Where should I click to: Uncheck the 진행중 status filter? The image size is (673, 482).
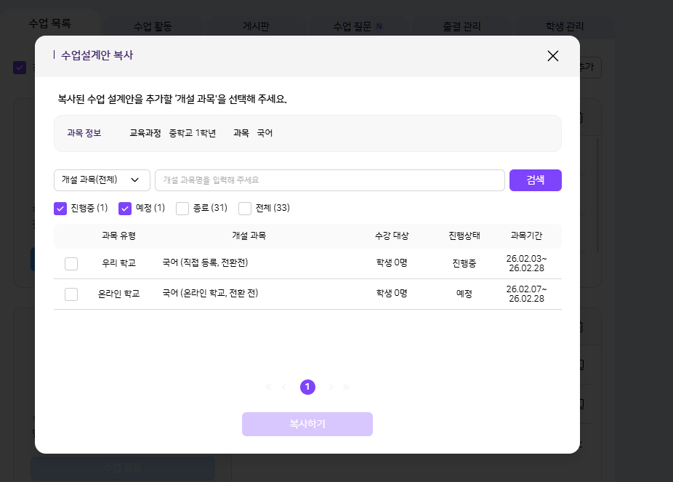[60, 209]
